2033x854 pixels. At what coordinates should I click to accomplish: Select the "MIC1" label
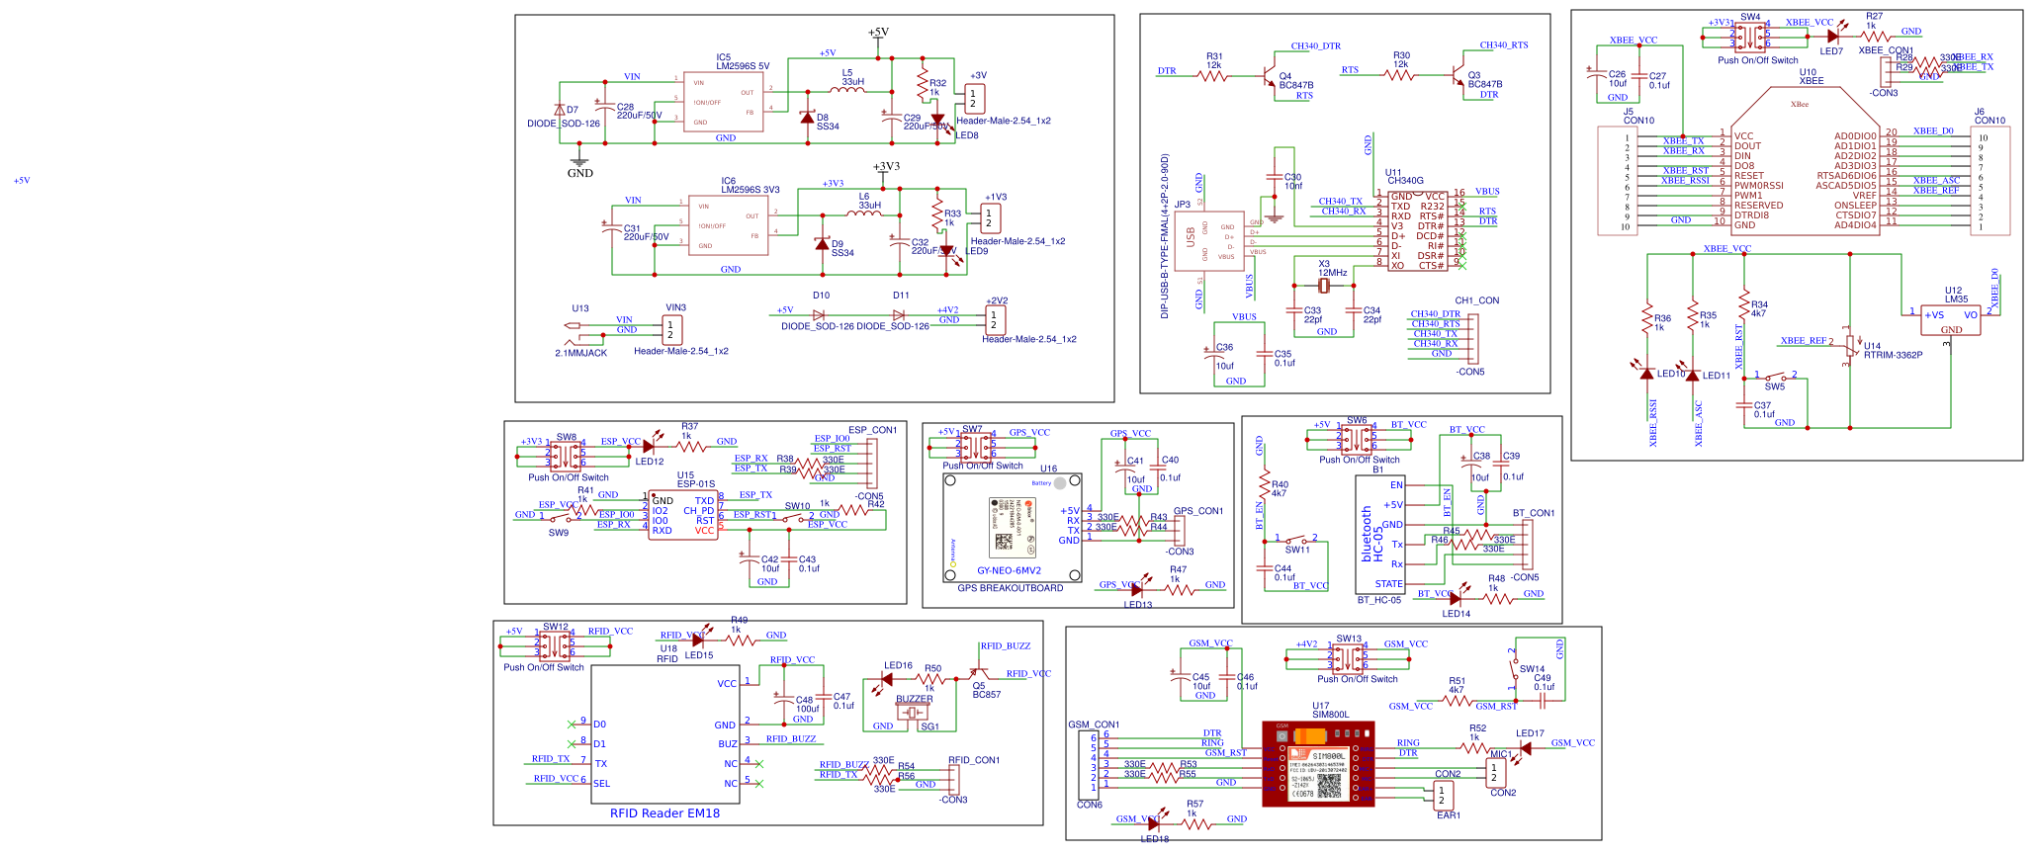1501,754
